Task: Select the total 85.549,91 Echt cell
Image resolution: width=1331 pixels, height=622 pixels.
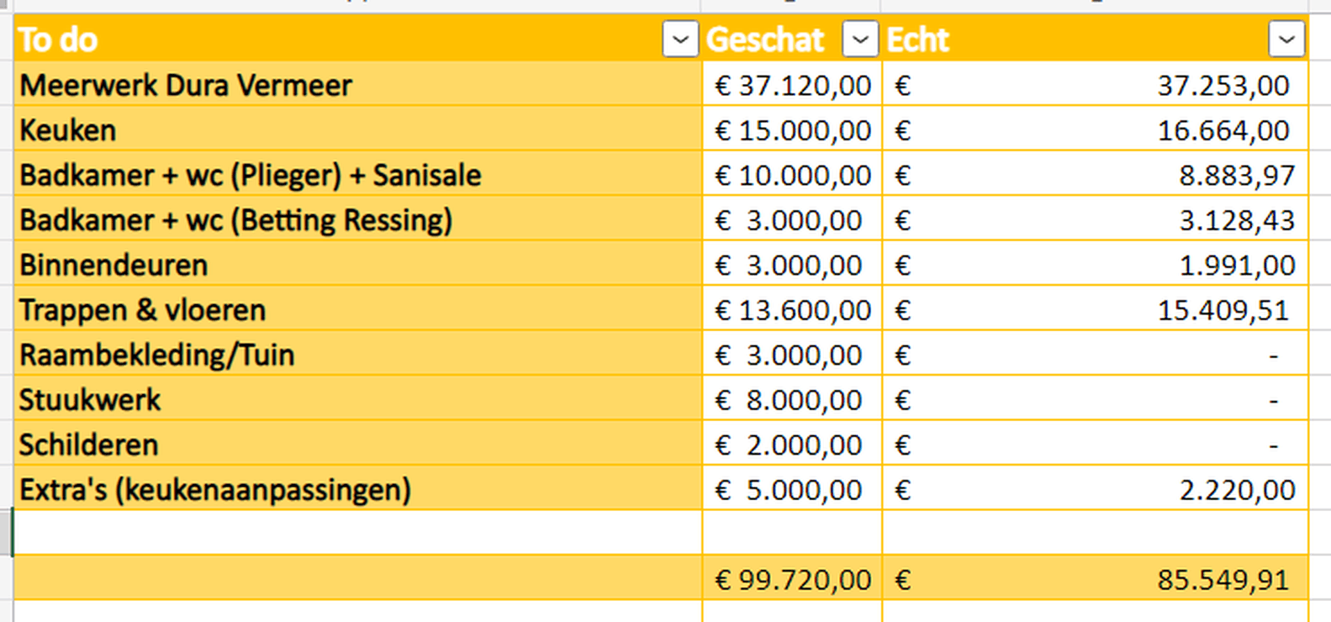Action: point(1096,579)
